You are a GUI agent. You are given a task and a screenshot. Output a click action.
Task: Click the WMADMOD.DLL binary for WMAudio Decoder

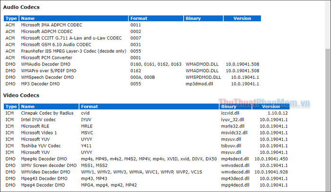(202, 64)
